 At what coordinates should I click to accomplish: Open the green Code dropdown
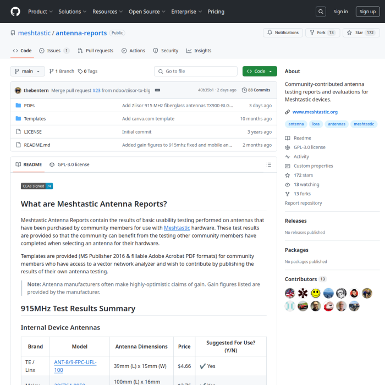[x=260, y=71]
